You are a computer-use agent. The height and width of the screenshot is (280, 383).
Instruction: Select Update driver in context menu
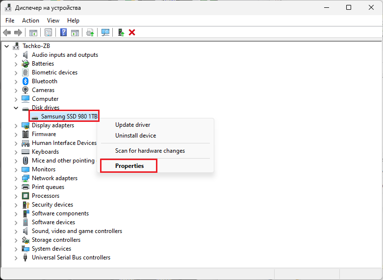coord(132,125)
